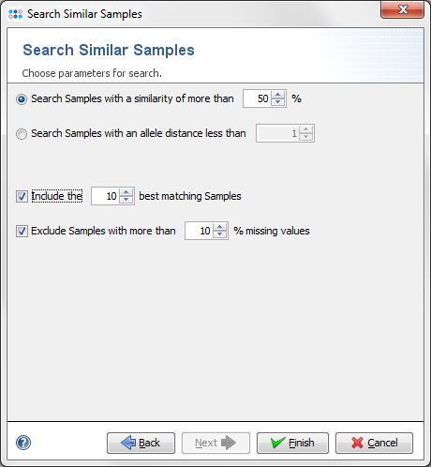
Task: Increase missing values percent spinner
Action: (220, 227)
